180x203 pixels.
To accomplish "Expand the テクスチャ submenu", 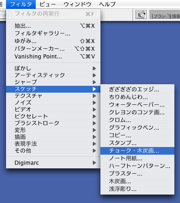I will pyautogui.click(x=53, y=96).
